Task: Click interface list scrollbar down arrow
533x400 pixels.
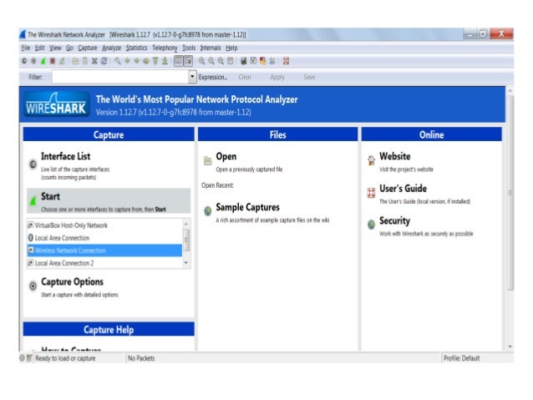Action: pyautogui.click(x=186, y=263)
